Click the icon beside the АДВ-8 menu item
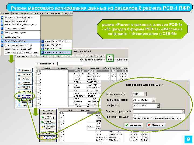The width and height of the screenshot is (194, 145). point(2,28)
